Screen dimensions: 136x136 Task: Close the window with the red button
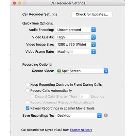(x=14, y=3)
